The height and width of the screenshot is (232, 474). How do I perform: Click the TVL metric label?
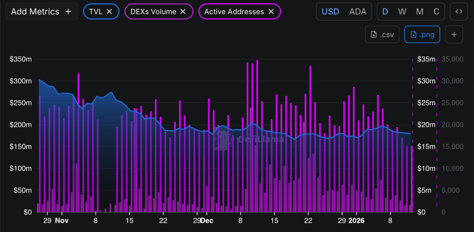coord(95,12)
